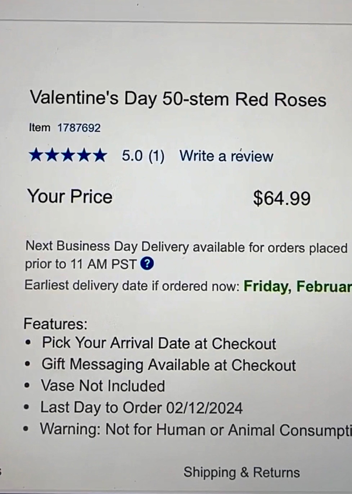Open the Write a review link
The height and width of the screenshot is (494, 352).
coord(226,156)
